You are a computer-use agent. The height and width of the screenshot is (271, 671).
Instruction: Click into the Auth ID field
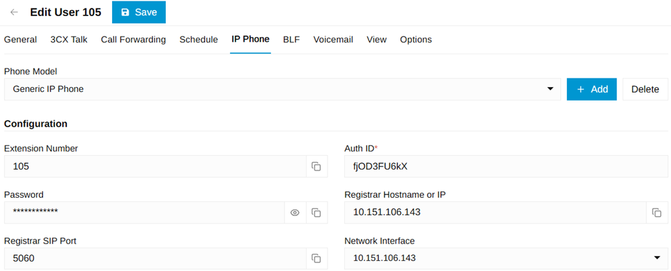coord(506,166)
